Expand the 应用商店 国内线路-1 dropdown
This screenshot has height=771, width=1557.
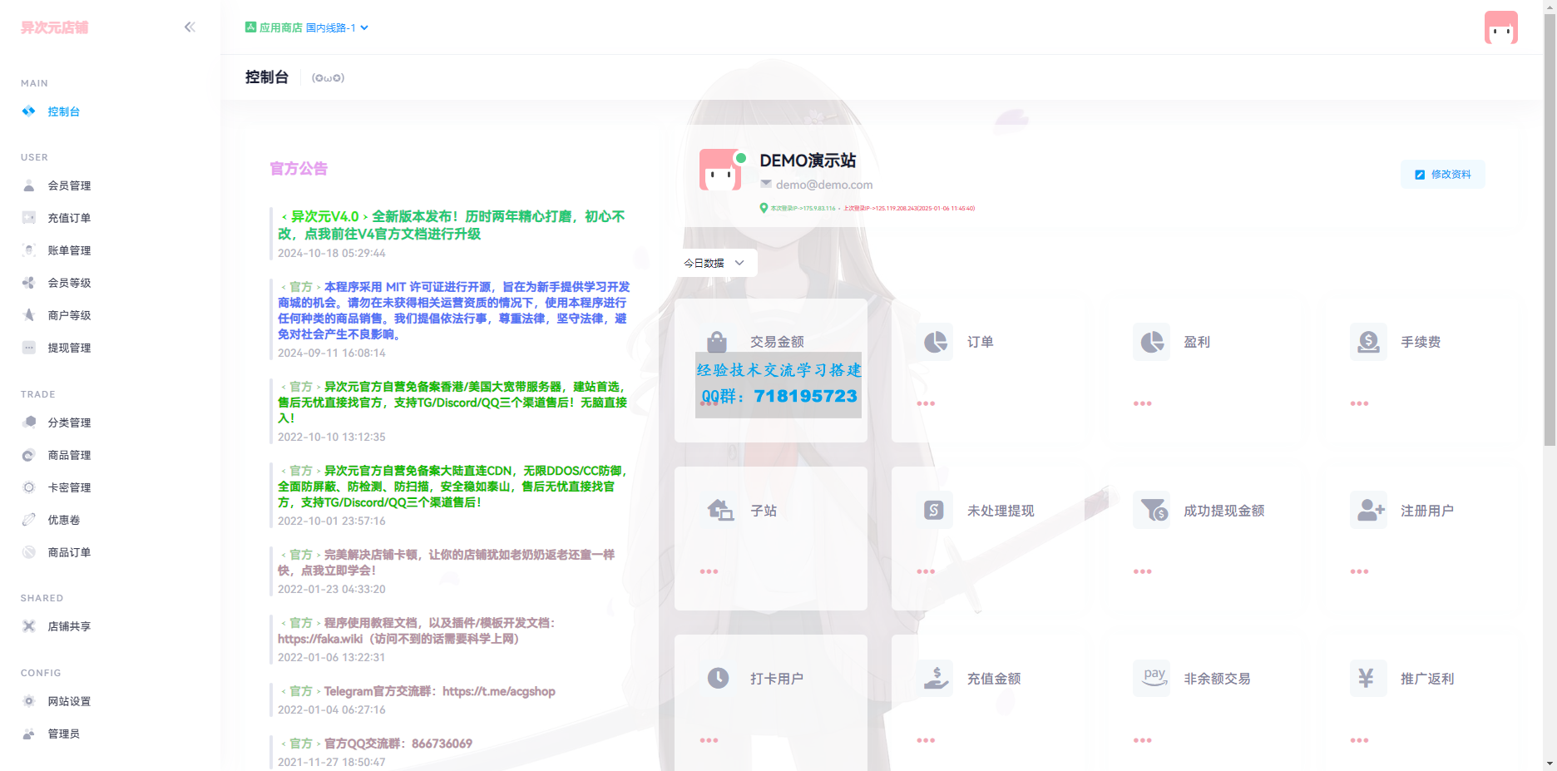tap(307, 27)
